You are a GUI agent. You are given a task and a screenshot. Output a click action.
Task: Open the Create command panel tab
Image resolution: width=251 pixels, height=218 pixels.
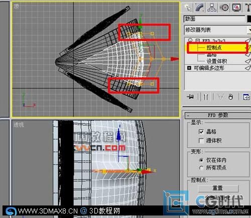tap(188, 8)
